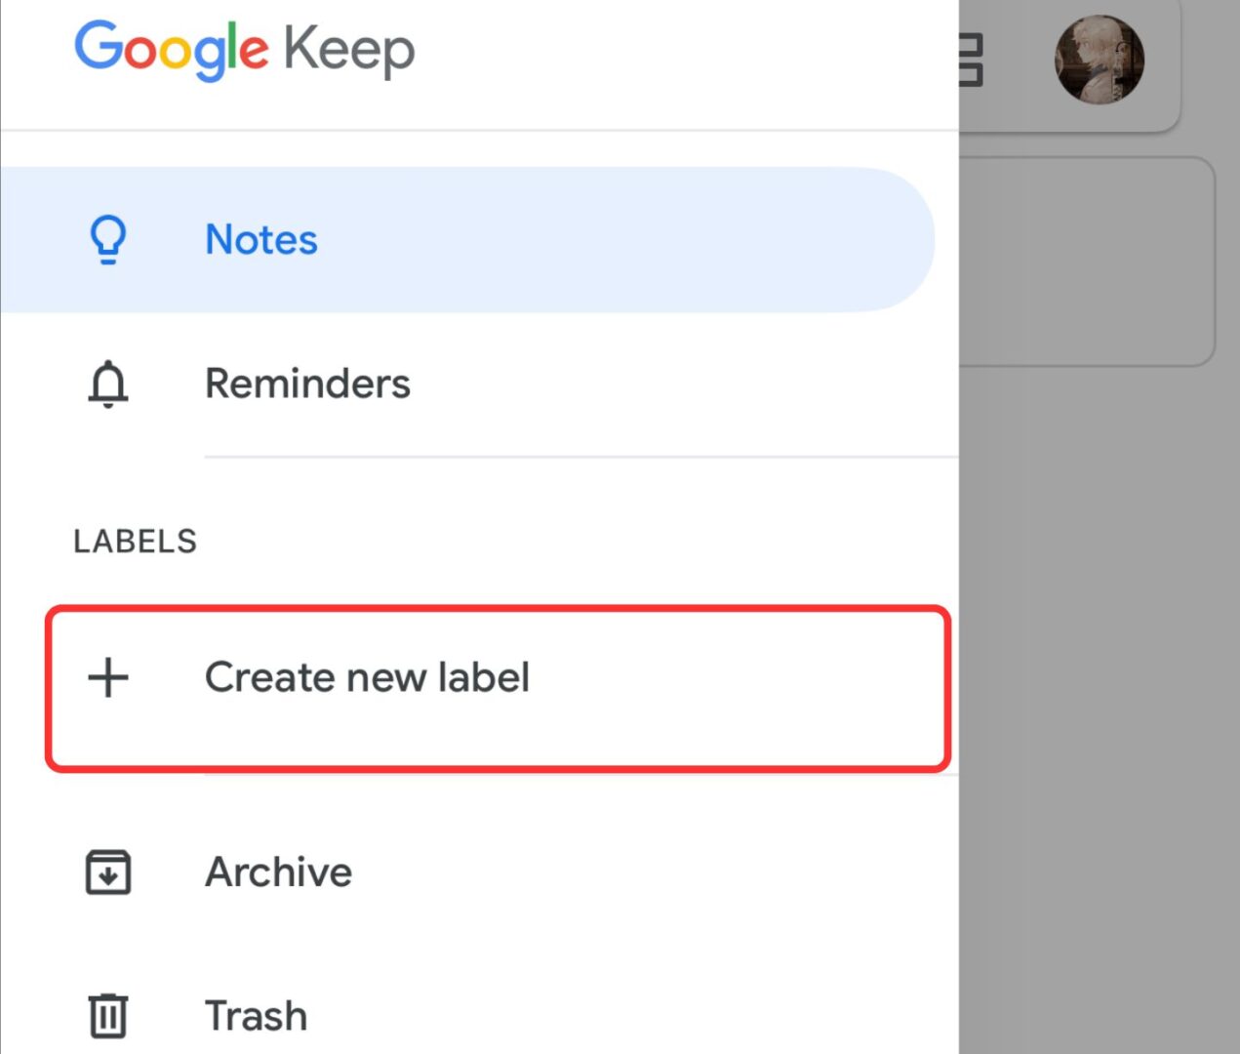Select the Notes lightbulb icon
The image size is (1240, 1054).
point(107,237)
